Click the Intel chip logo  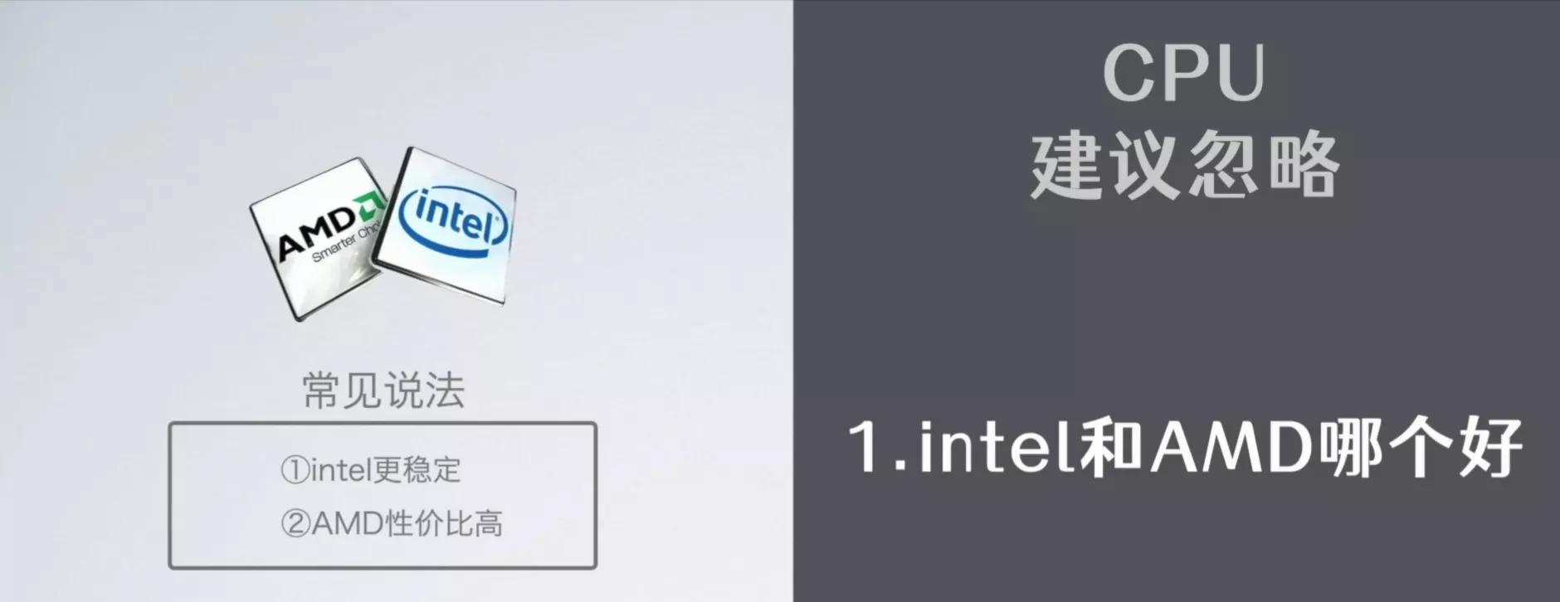tap(446, 224)
